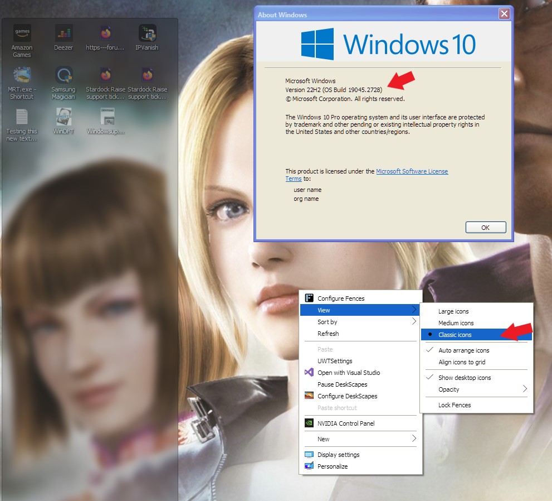Choose Refresh in the context menu
The image size is (552, 501).
point(360,334)
